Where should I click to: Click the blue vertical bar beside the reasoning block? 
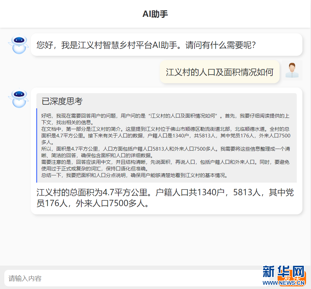point(37,145)
